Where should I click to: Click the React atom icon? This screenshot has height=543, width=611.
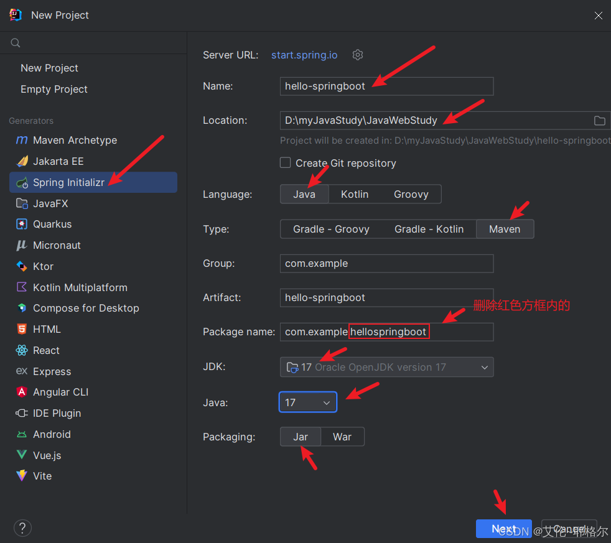click(22, 350)
